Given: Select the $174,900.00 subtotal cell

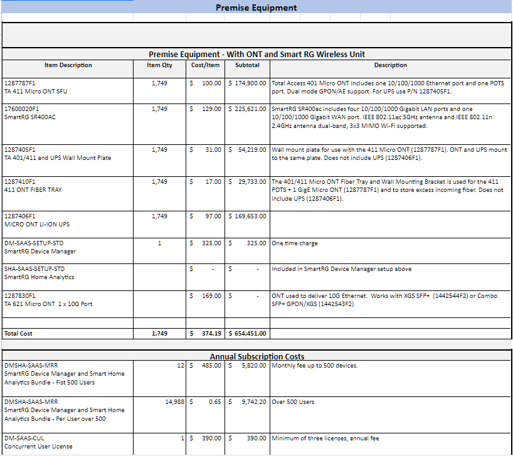Looking at the screenshot, I should [247, 90].
